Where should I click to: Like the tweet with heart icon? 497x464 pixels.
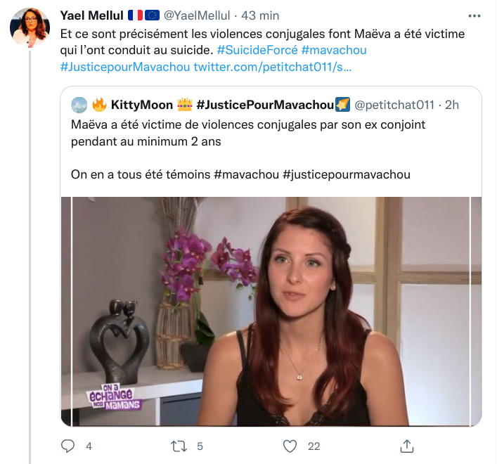click(x=289, y=446)
